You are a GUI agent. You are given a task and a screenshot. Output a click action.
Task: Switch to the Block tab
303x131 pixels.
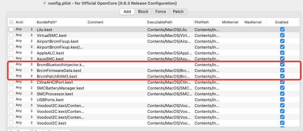point(143,12)
